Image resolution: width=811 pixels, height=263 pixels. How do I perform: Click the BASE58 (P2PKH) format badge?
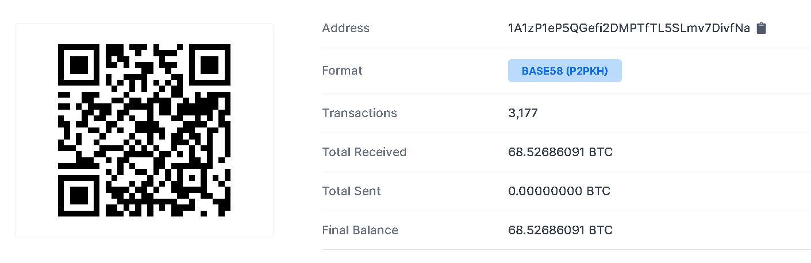click(564, 71)
